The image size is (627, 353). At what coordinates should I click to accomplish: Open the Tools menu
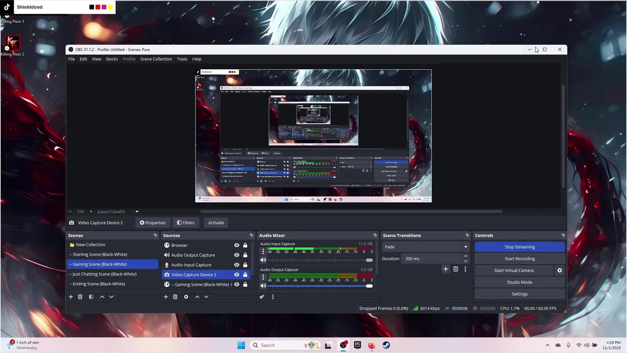pyautogui.click(x=182, y=59)
